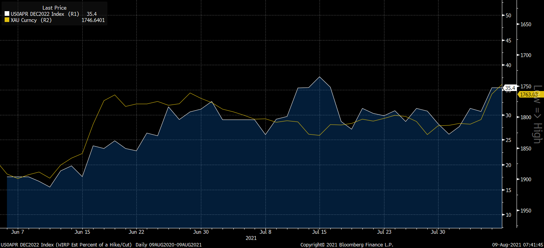The image size is (544, 248).
Task: Click the 'Last Price' legend header
Action: click(54, 8)
